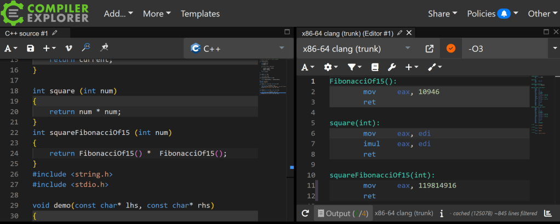Click the Templates link

(x=200, y=14)
